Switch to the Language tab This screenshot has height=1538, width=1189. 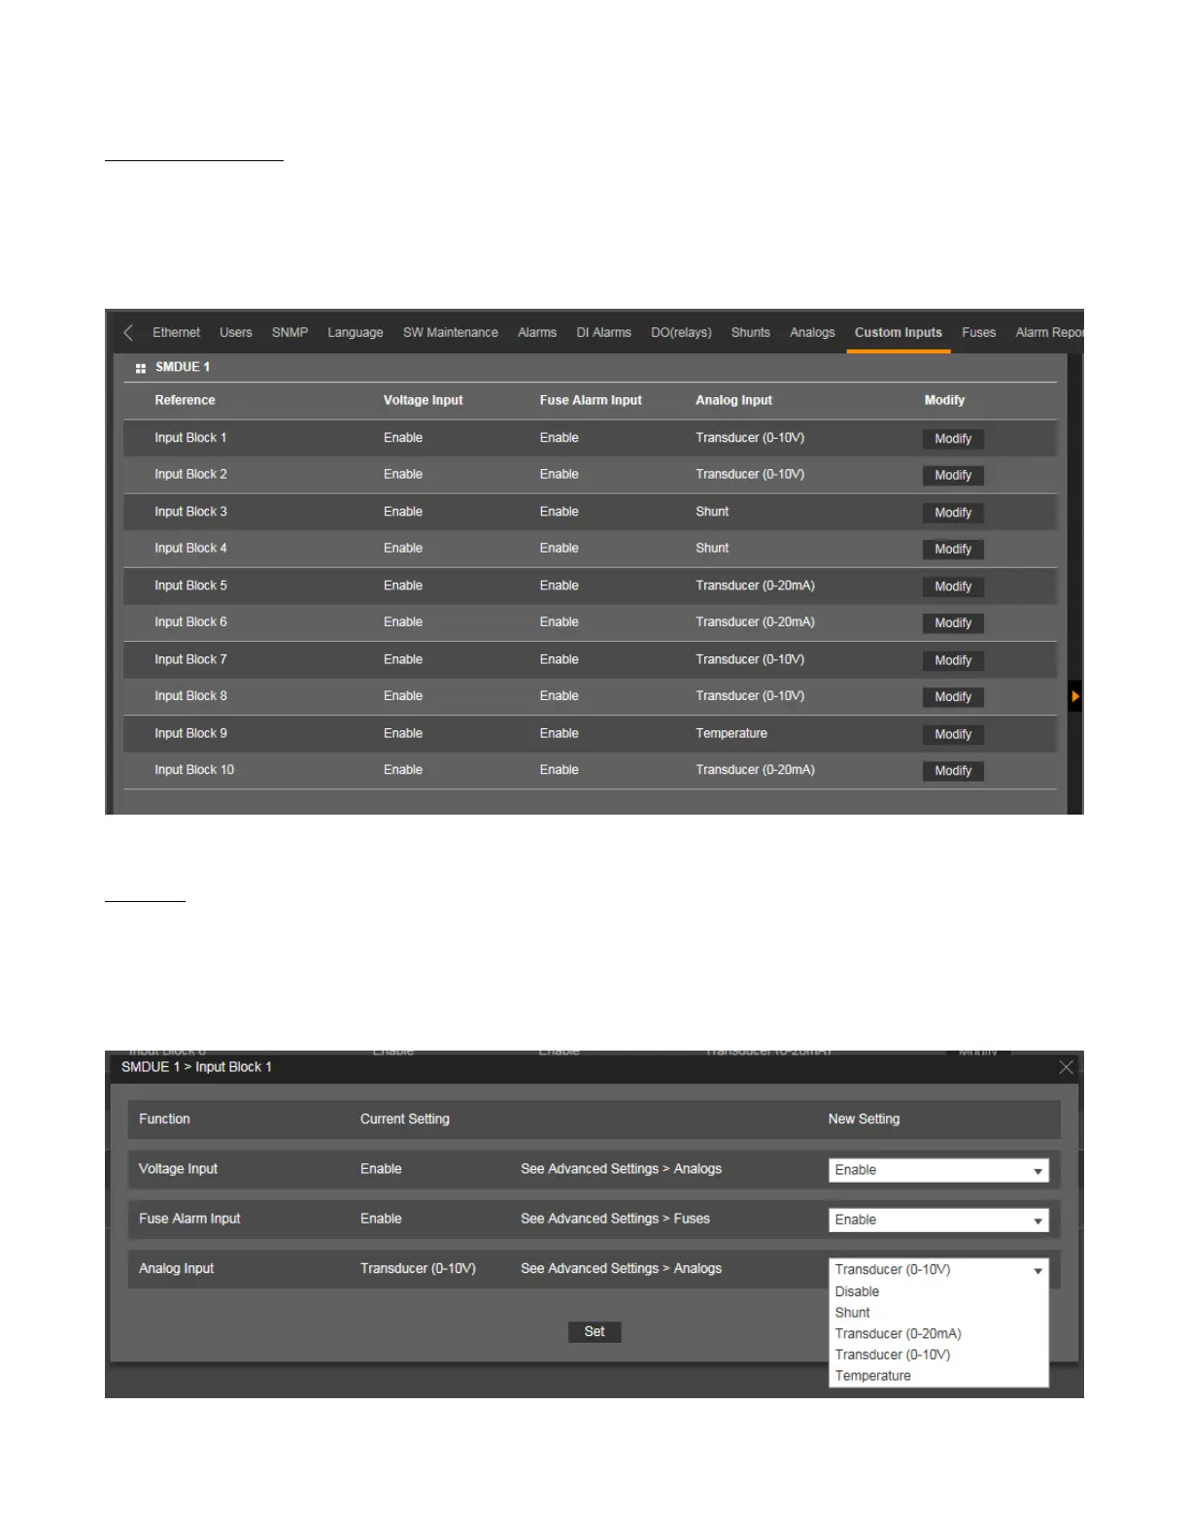(355, 332)
